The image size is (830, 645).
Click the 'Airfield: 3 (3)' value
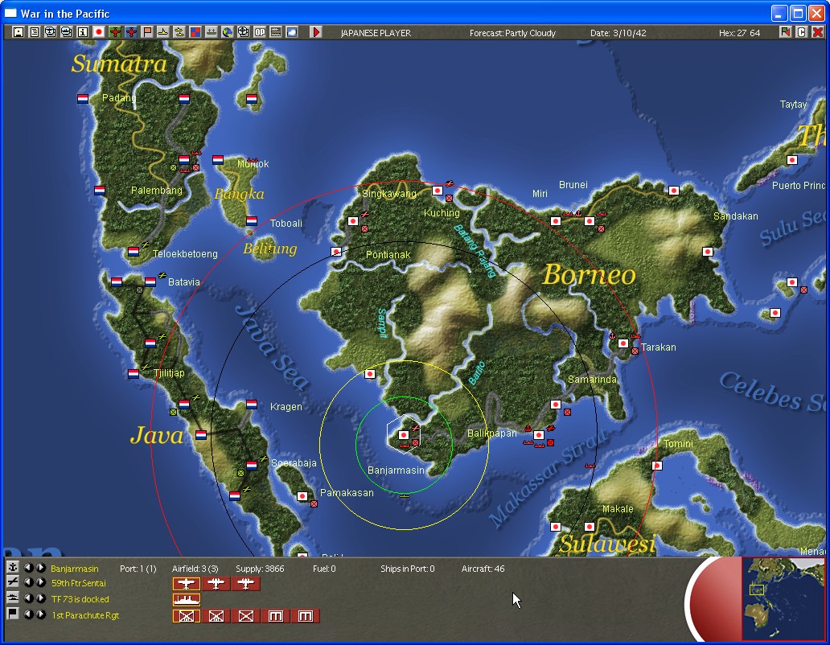(195, 569)
